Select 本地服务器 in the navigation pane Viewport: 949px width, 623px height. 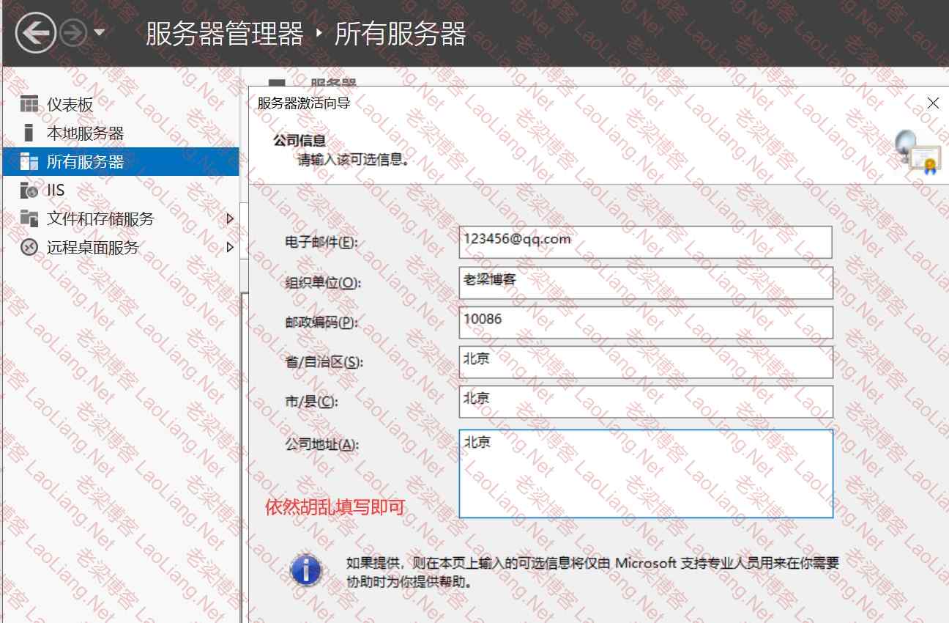[85, 133]
